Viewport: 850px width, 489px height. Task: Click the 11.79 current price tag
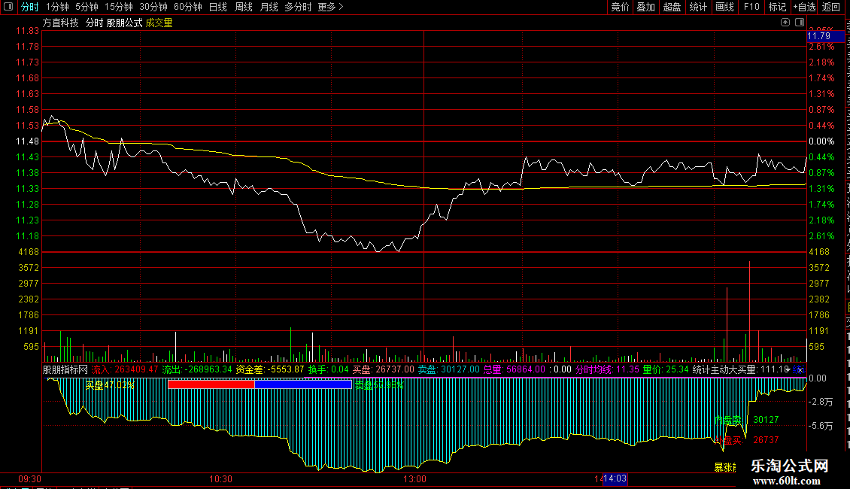click(x=825, y=36)
